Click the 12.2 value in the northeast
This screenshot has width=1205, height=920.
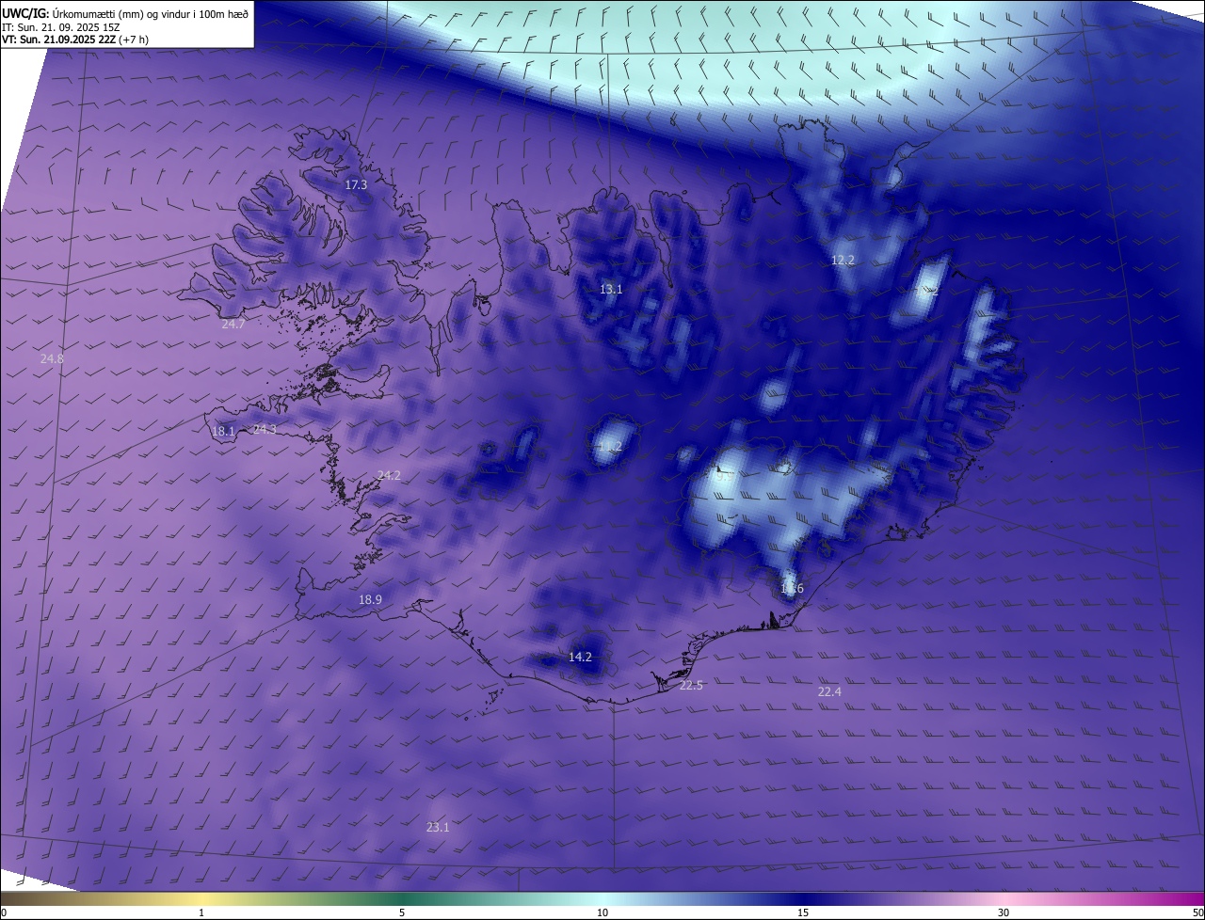point(843,260)
